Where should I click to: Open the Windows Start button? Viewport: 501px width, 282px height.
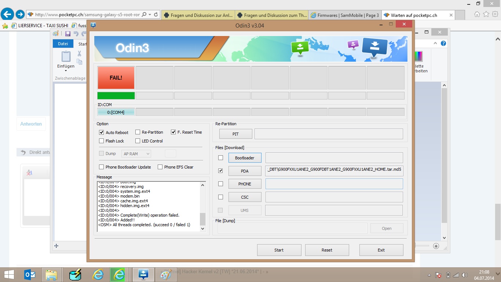pos(9,274)
